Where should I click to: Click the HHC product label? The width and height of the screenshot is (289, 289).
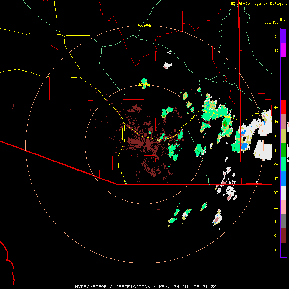point(282,19)
